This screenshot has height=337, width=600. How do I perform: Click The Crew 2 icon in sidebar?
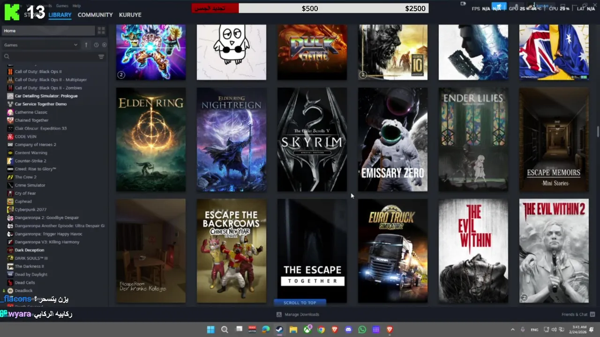tap(10, 177)
